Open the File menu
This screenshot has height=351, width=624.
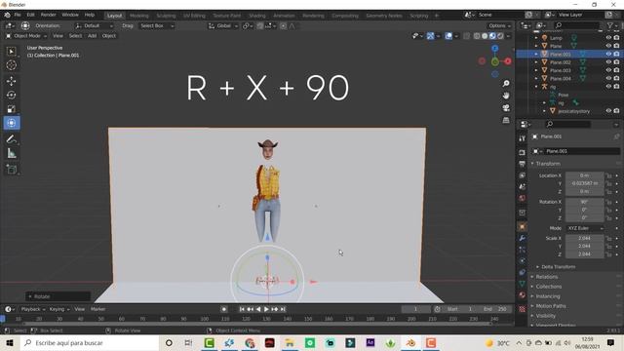point(18,15)
